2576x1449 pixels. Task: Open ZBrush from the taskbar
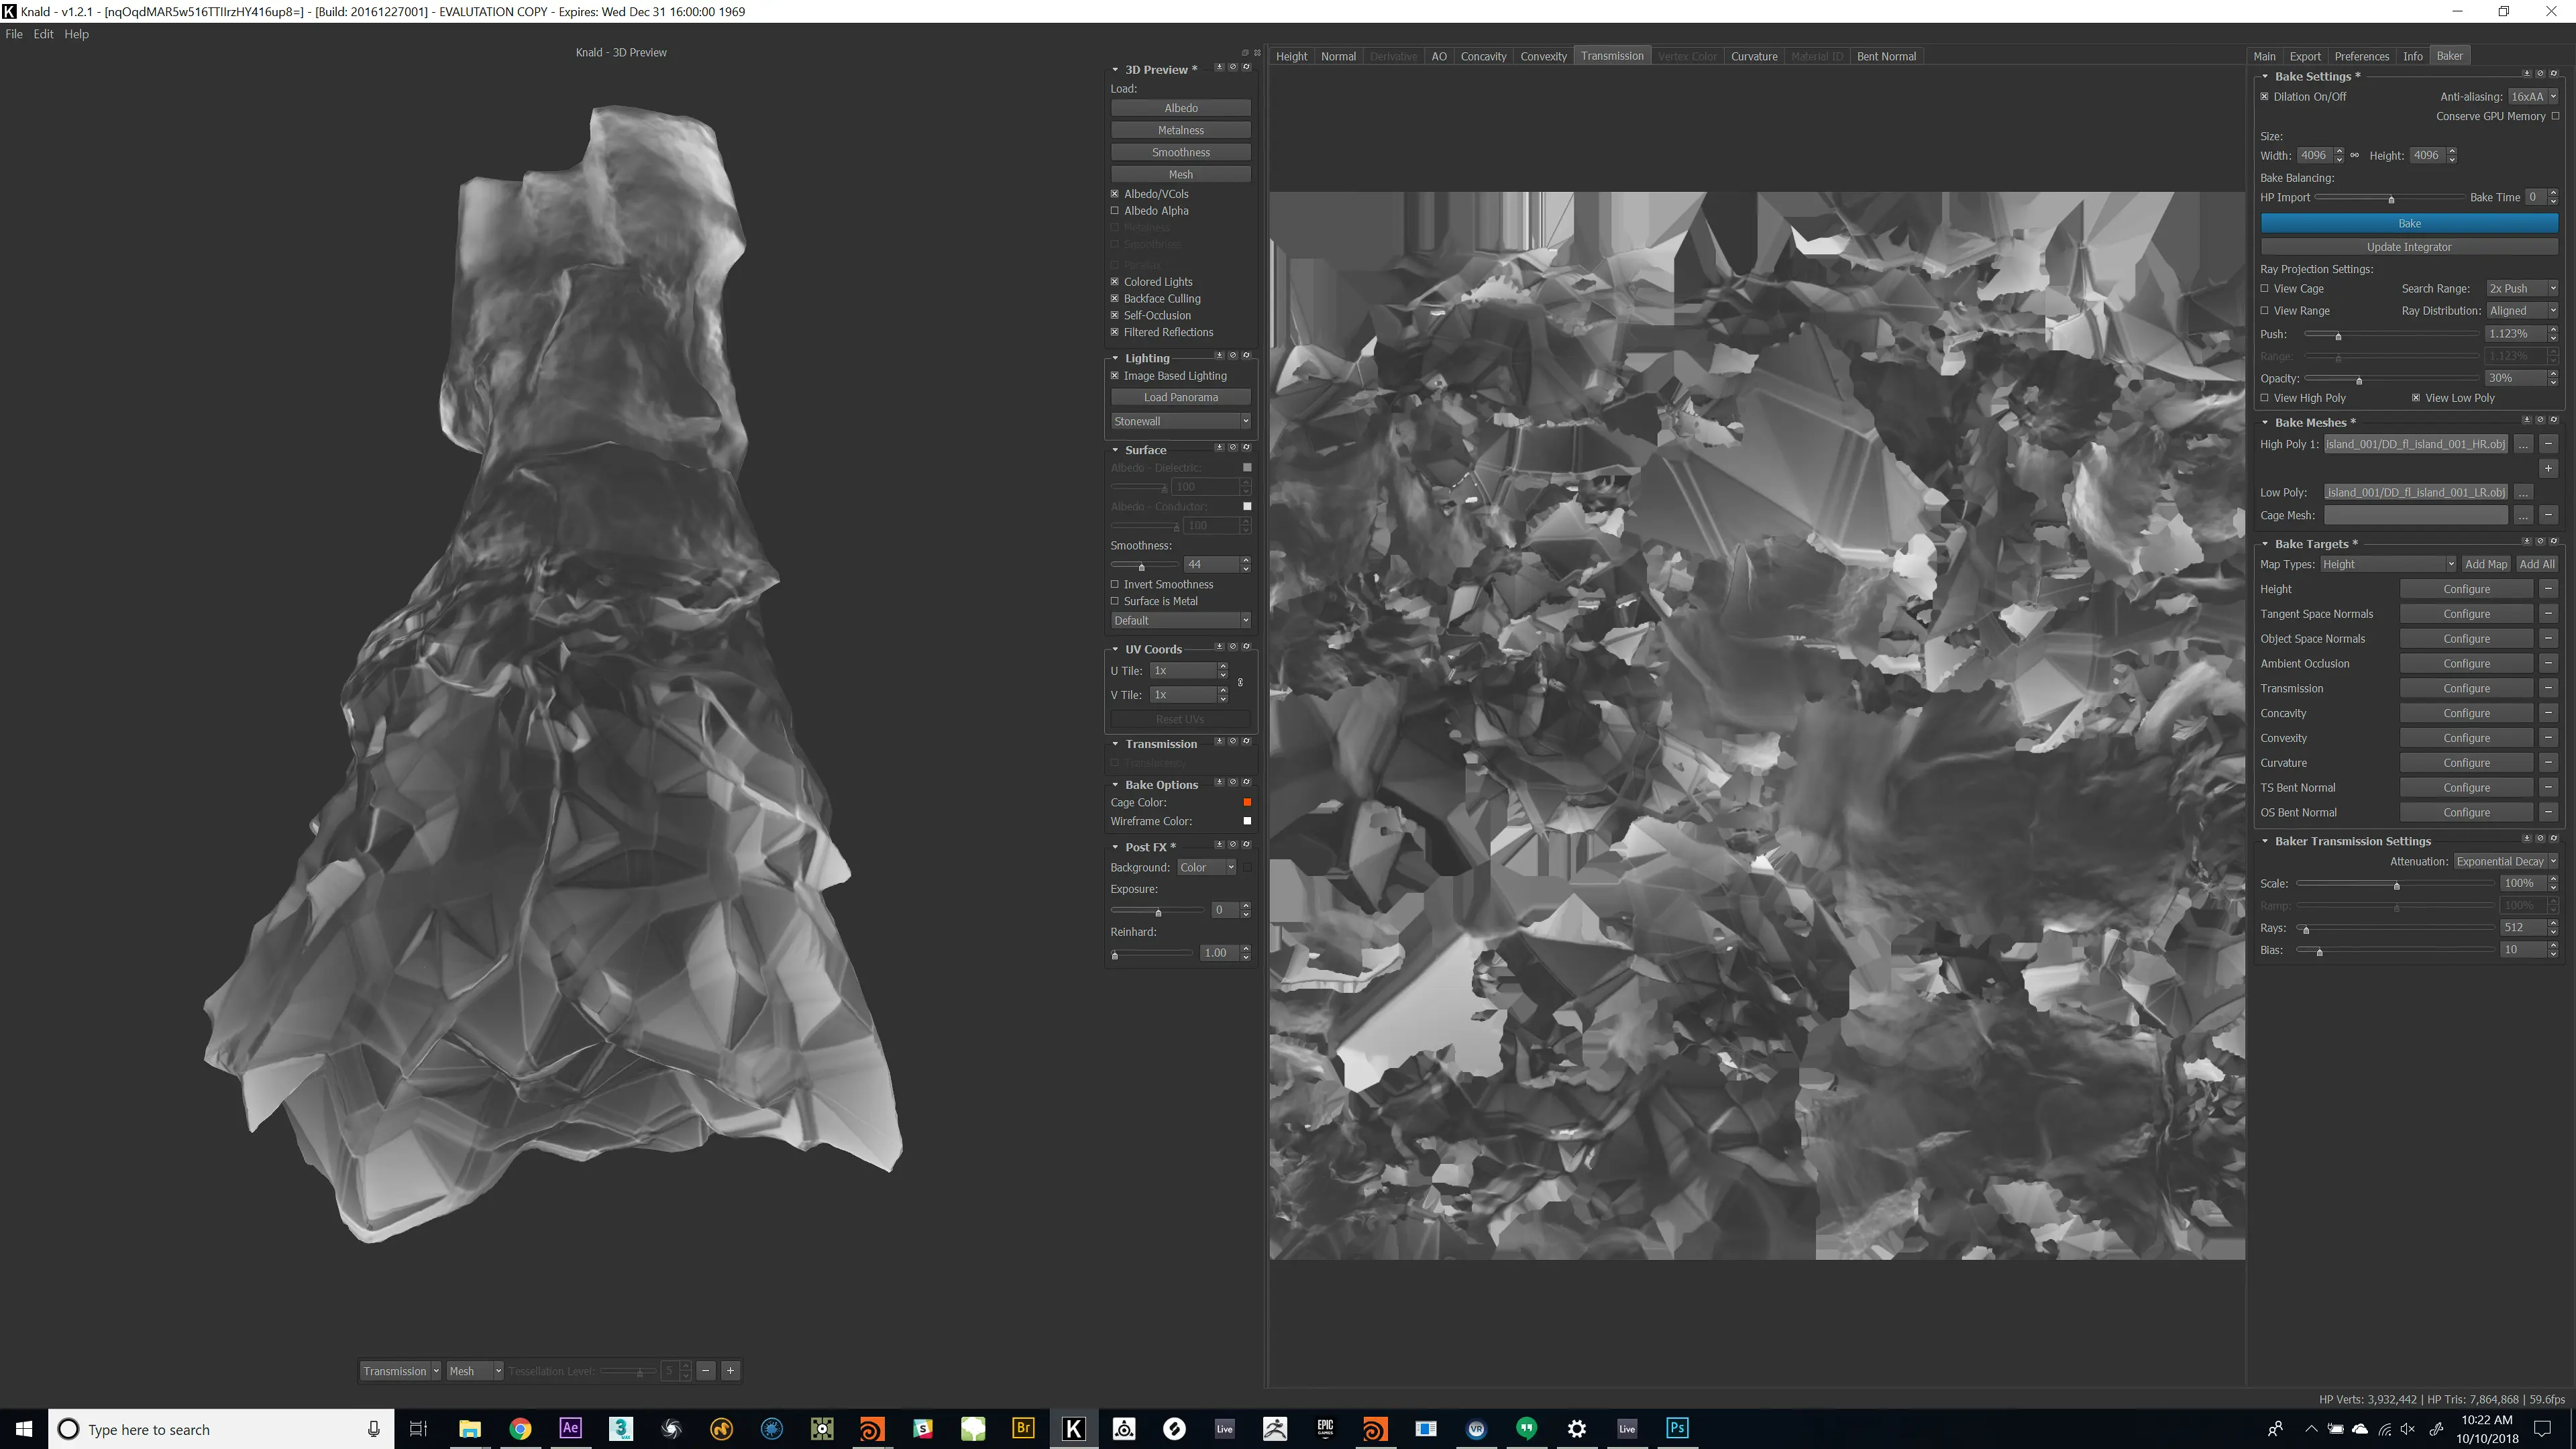point(1275,1428)
